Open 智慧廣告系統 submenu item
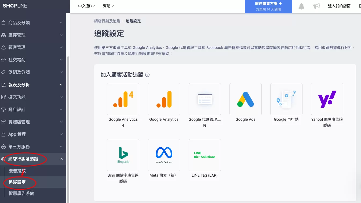The height and width of the screenshot is (203, 361). pyautogui.click(x=21, y=193)
